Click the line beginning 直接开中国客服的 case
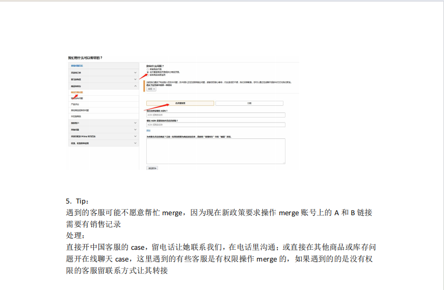Screen dimensions: 444x290 point(221,247)
